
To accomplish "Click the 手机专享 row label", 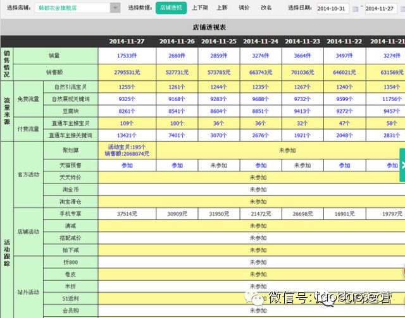I will (x=70, y=214).
